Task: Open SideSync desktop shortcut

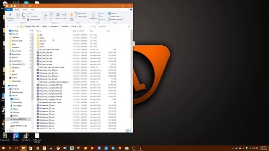Action: [x=16, y=137]
